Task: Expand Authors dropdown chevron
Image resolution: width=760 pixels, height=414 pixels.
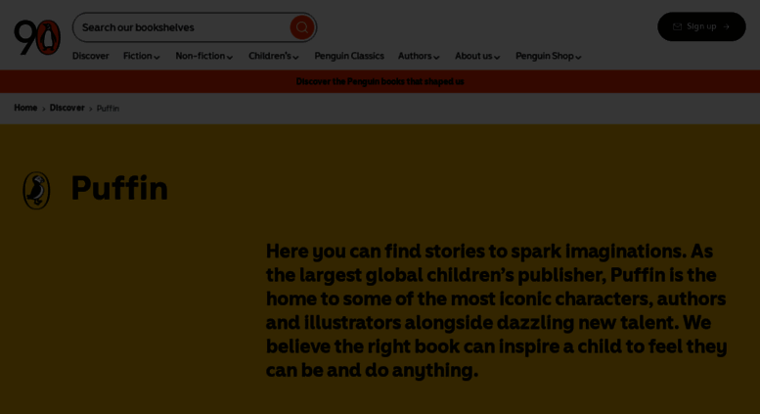Action: click(436, 57)
